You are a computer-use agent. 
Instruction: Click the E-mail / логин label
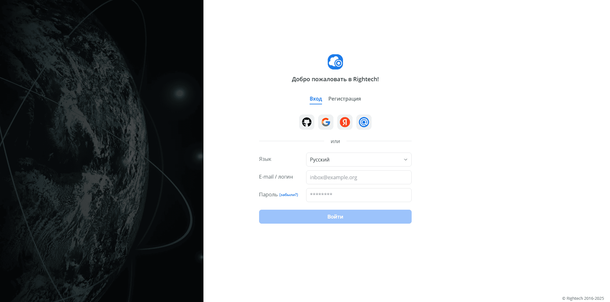pos(276,177)
